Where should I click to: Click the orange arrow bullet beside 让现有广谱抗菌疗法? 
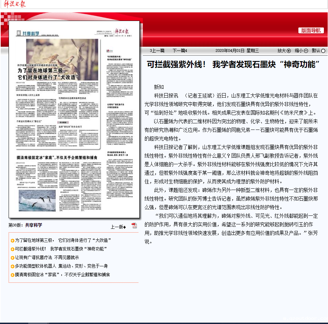point(12,257)
